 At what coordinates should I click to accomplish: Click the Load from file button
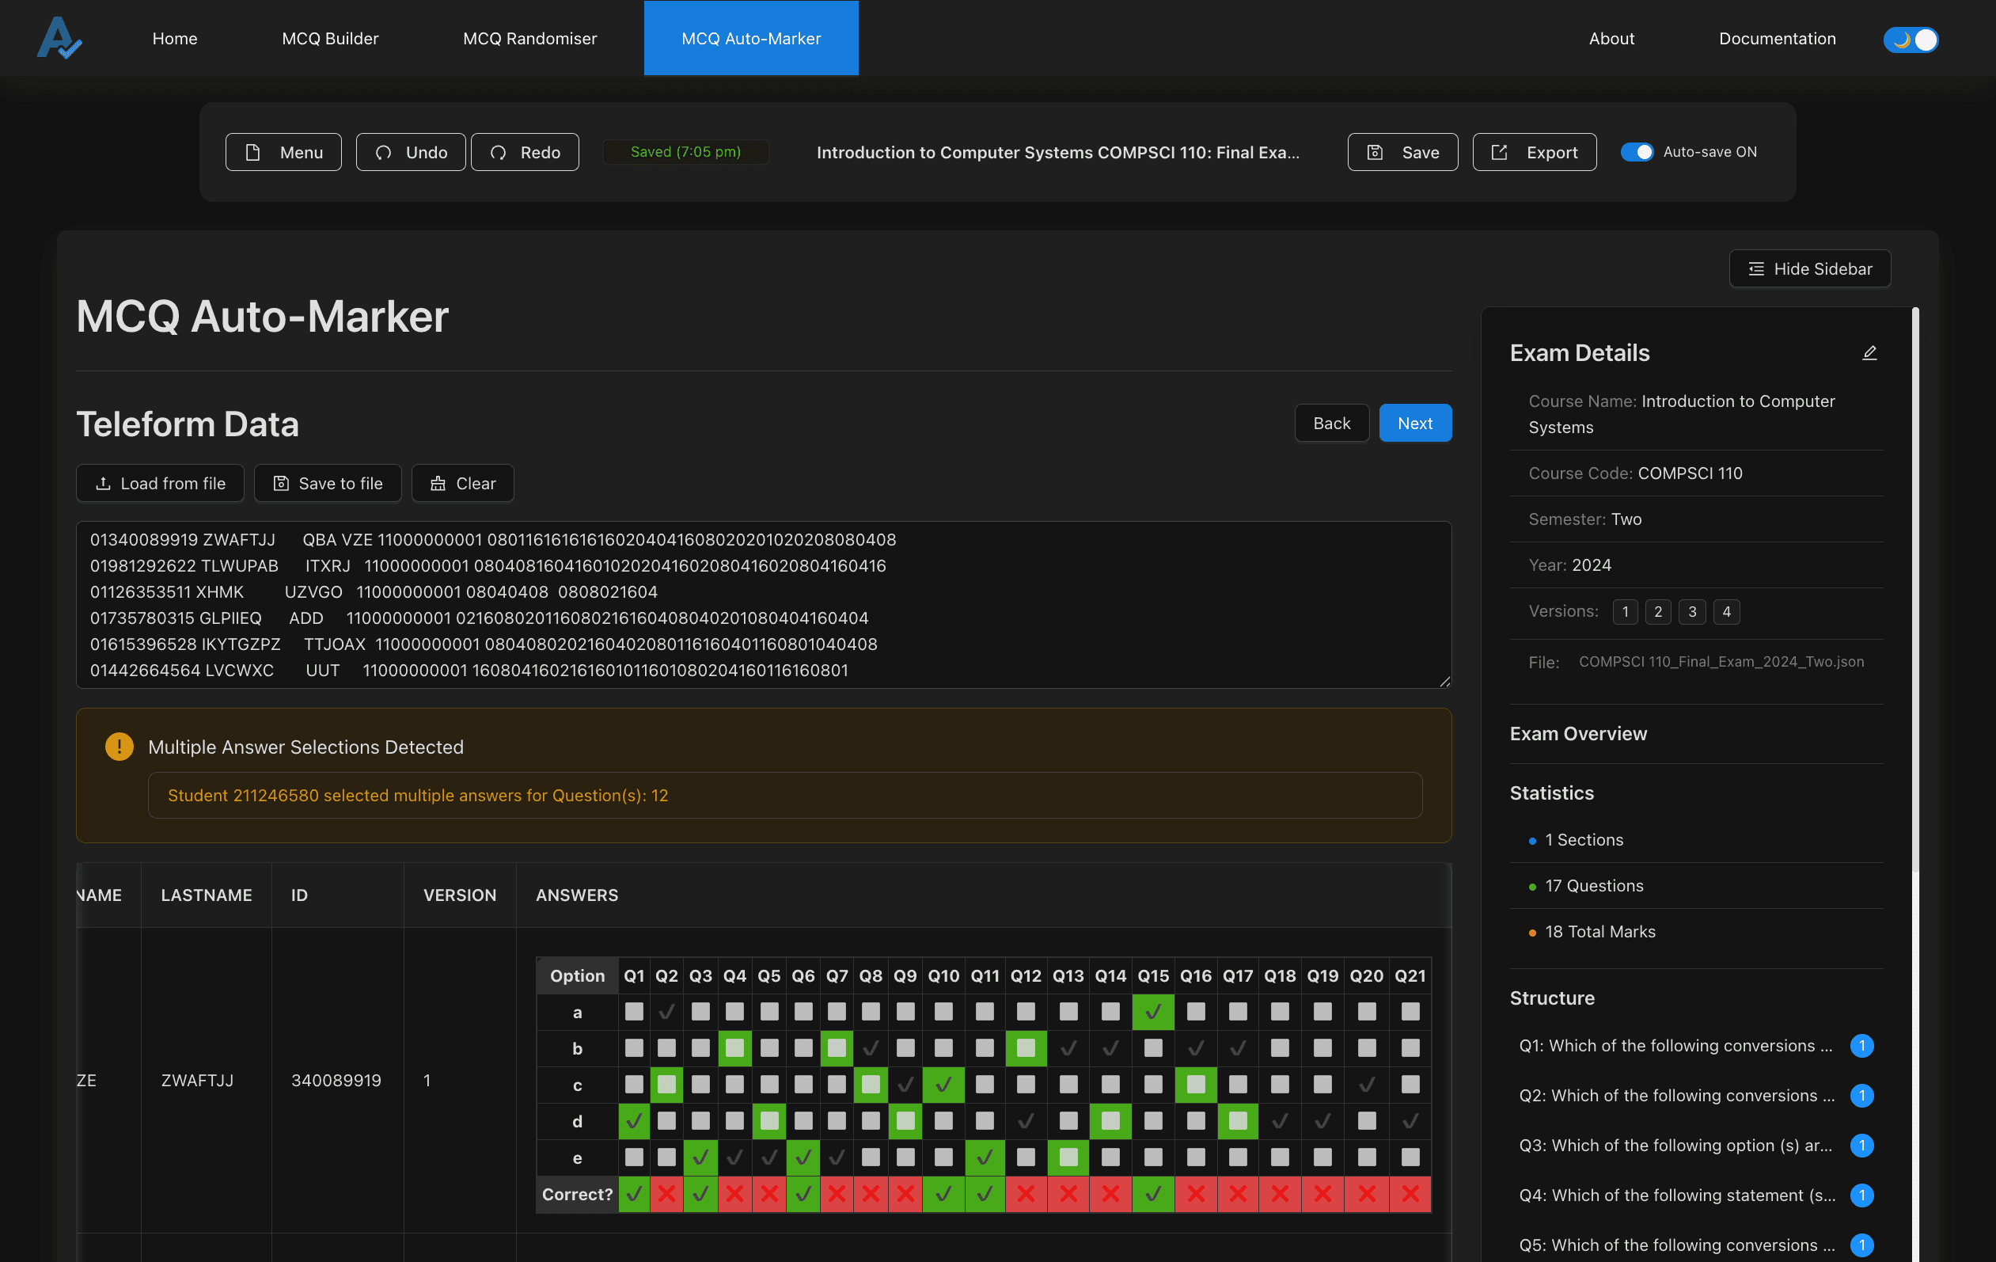(160, 484)
